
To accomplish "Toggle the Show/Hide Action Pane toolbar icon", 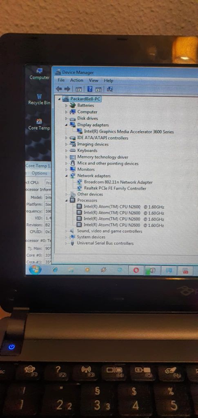I will click(98, 89).
